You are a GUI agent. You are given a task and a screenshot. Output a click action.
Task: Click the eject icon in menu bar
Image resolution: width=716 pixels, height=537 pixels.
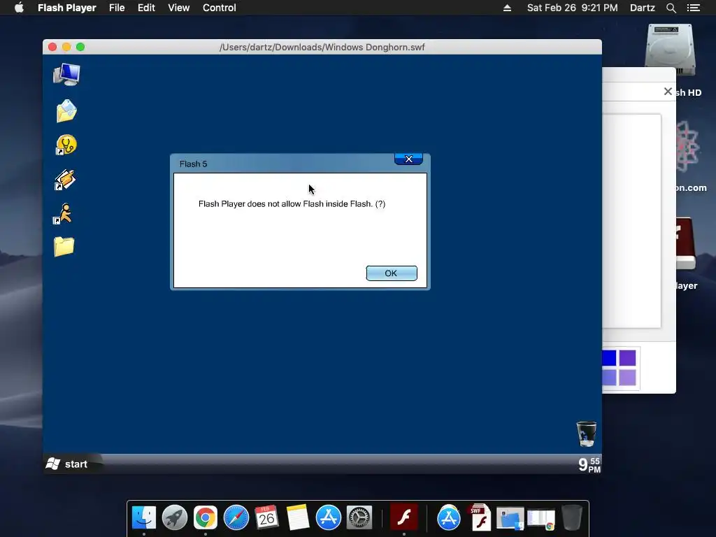pyautogui.click(x=507, y=8)
